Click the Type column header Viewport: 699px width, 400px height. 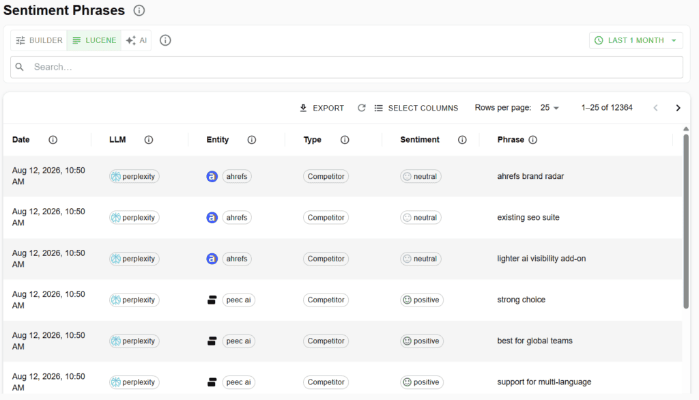tap(313, 139)
